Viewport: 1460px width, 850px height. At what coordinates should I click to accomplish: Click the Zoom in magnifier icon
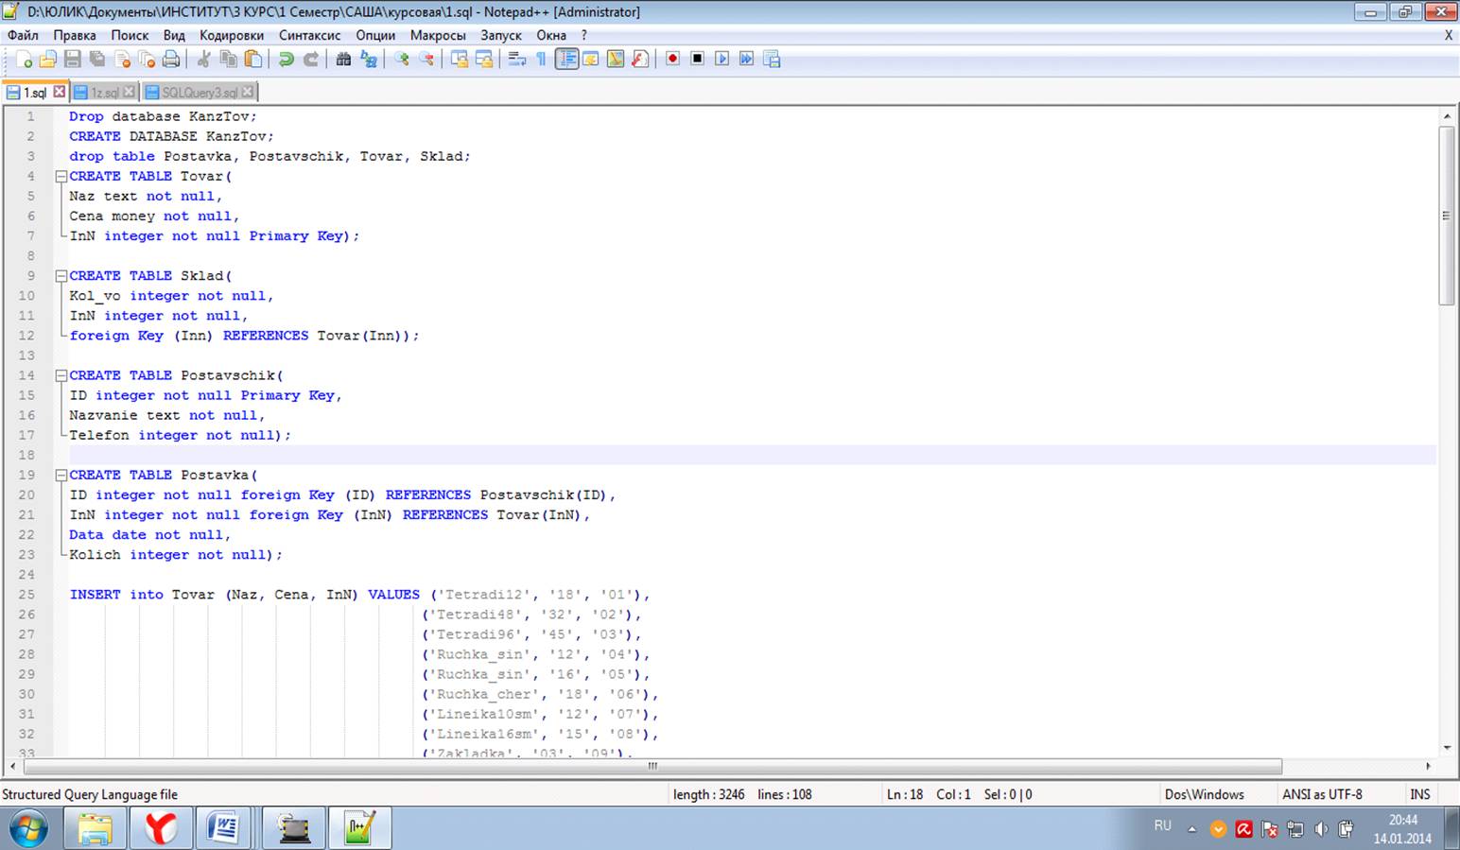[402, 60]
